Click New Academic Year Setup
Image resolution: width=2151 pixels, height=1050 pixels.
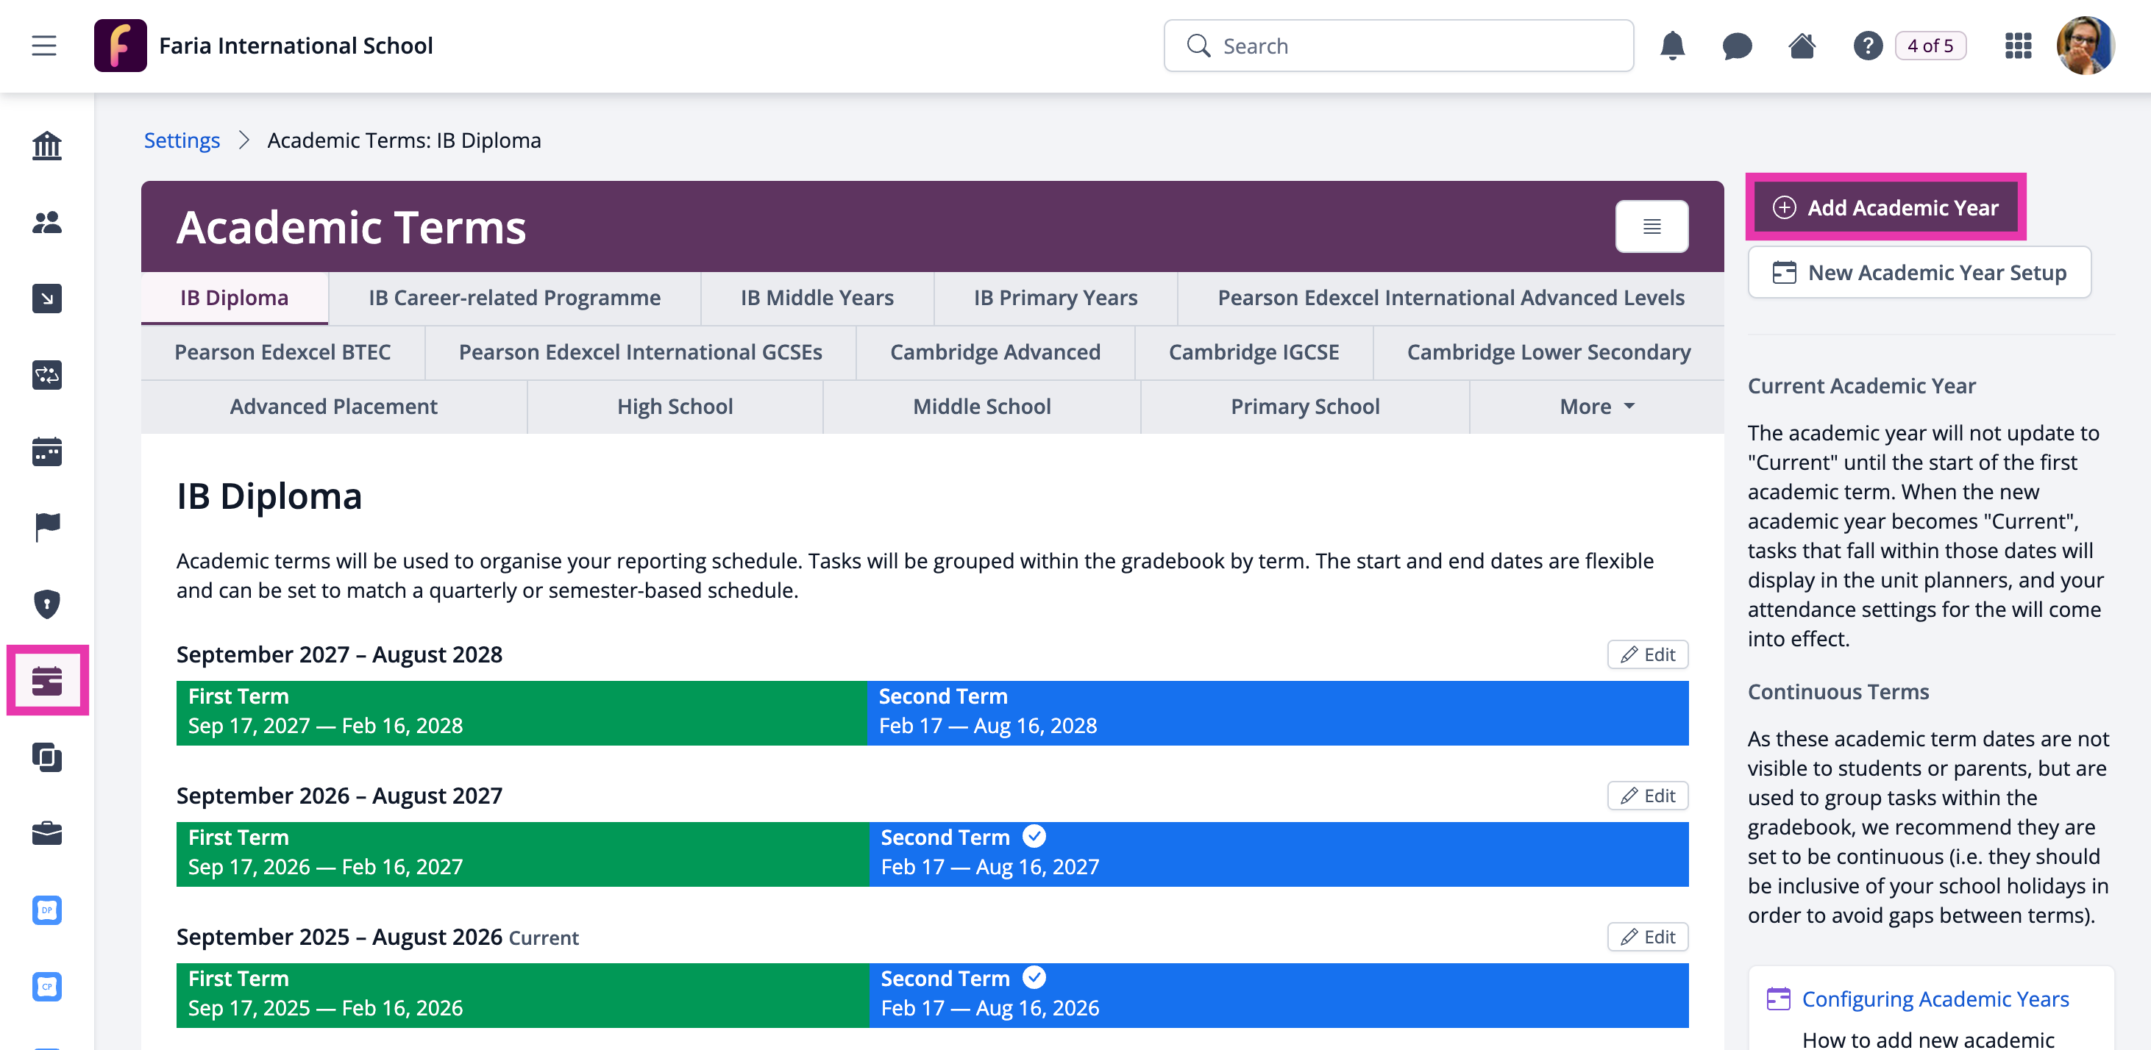point(1920,272)
